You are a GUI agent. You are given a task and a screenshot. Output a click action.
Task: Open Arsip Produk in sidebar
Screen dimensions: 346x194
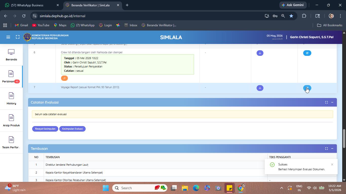11,120
